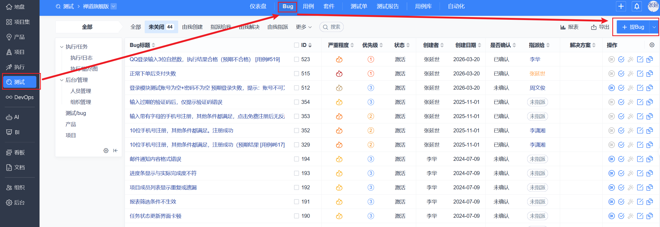Select checkbox for bug 353
Viewport: 660px width, 227px height.
(297, 116)
